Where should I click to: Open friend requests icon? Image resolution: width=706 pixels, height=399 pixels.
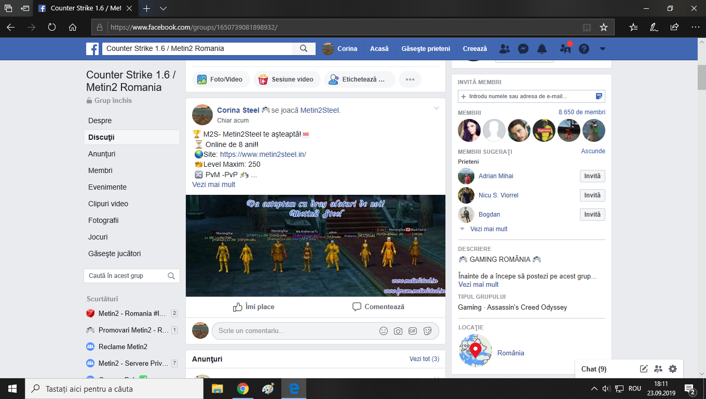(504, 49)
